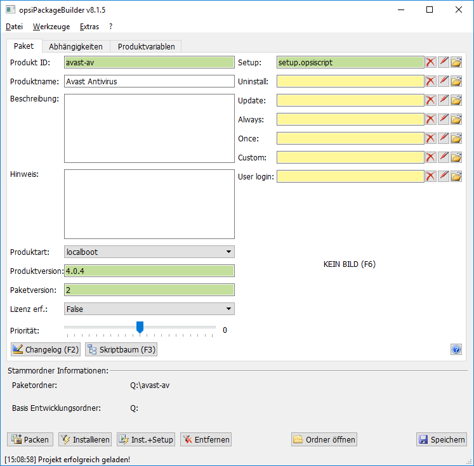Switch to the Abhängigkeiten tab
This screenshot has height=466, width=474.
click(76, 46)
